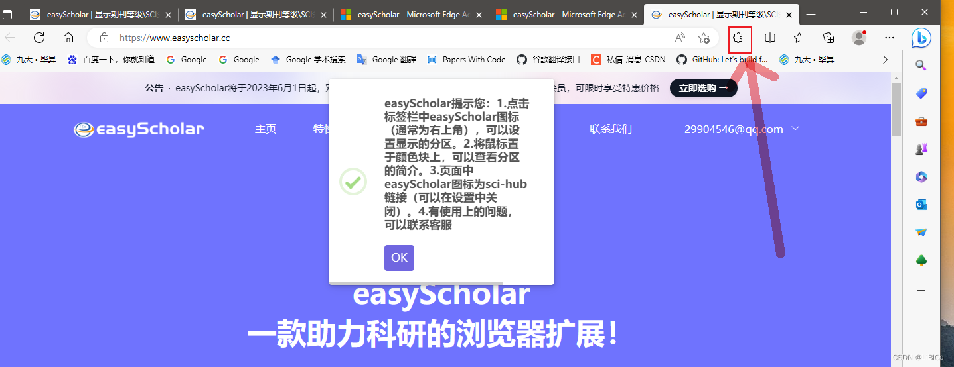Click OK in the easyScholar dialog
954x367 pixels.
coord(399,258)
